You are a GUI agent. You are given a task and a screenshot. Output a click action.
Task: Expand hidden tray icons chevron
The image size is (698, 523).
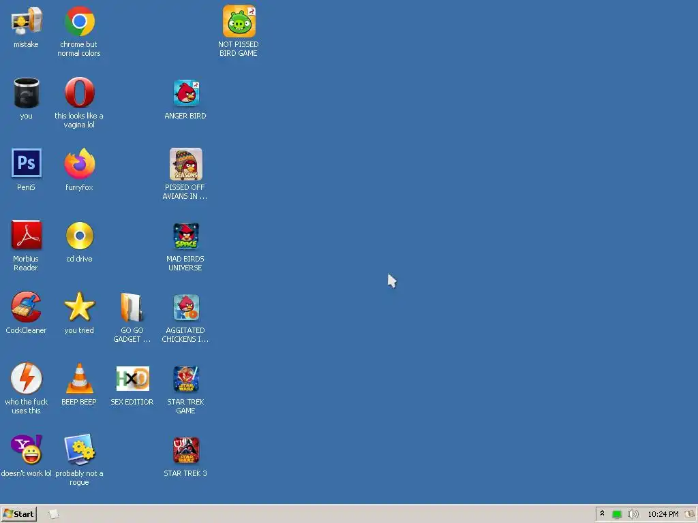click(603, 513)
